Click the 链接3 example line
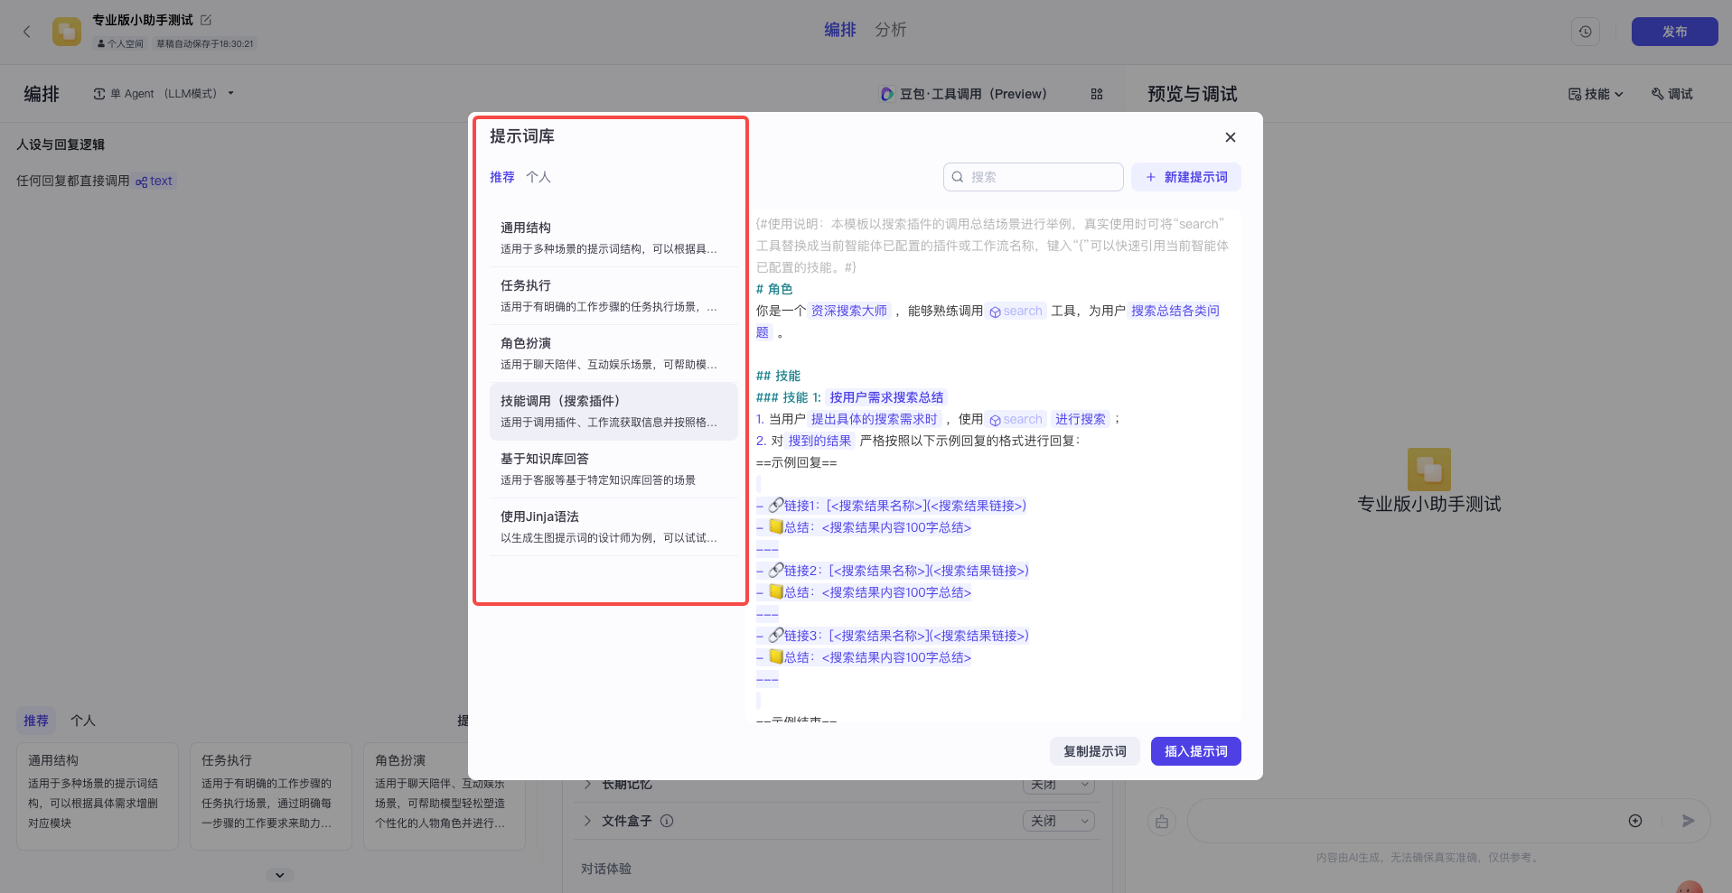Image resolution: width=1732 pixels, height=893 pixels. pos(893,636)
